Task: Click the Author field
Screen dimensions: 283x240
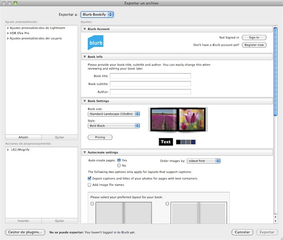Action: [x=150, y=92]
